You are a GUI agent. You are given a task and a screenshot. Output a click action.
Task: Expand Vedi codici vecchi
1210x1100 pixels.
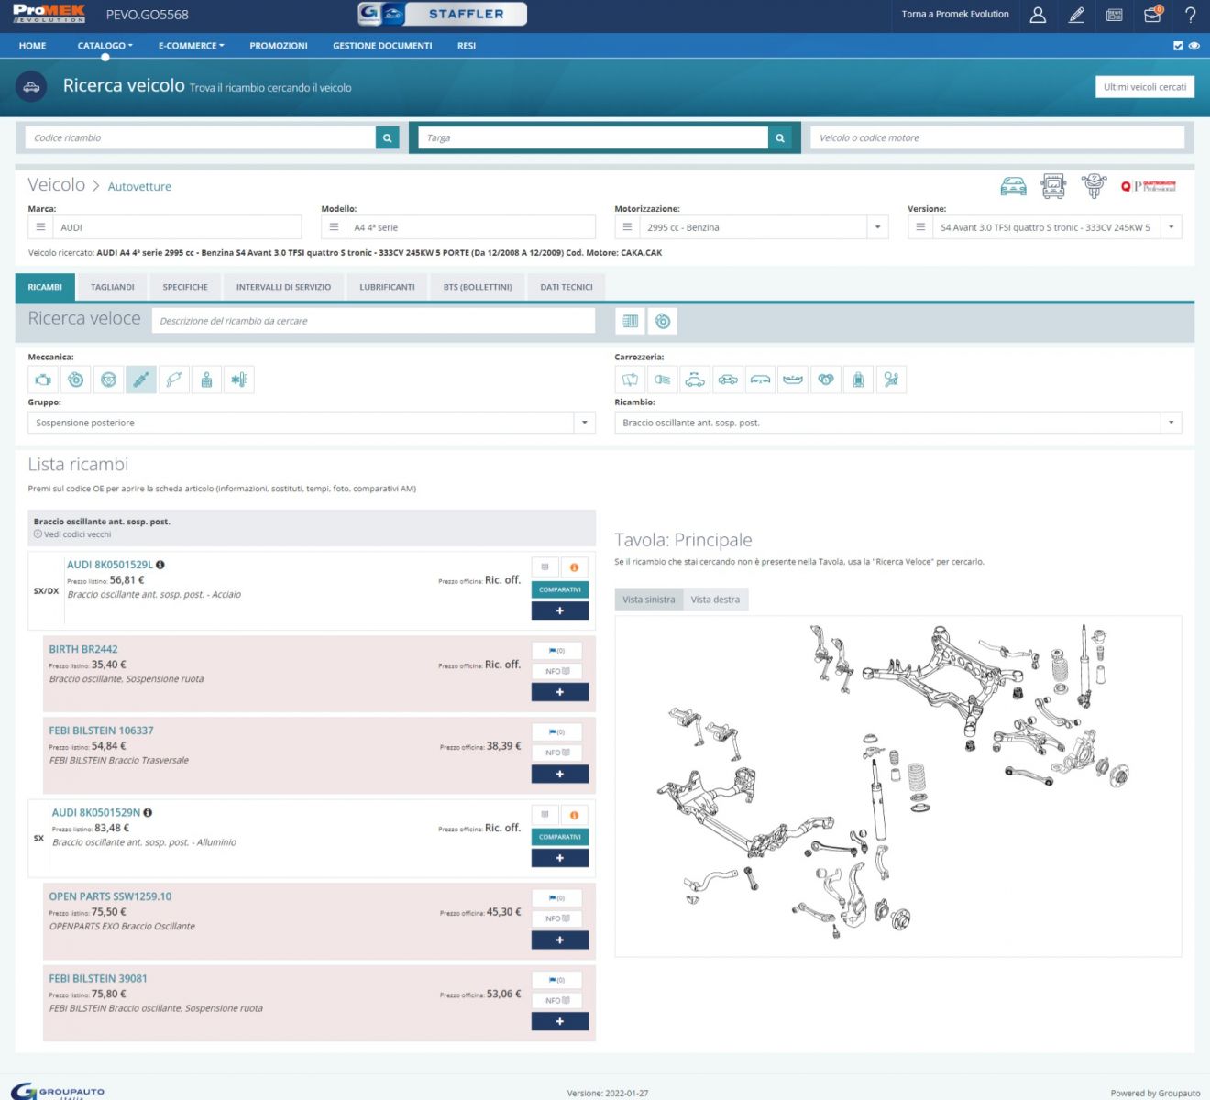tap(72, 534)
